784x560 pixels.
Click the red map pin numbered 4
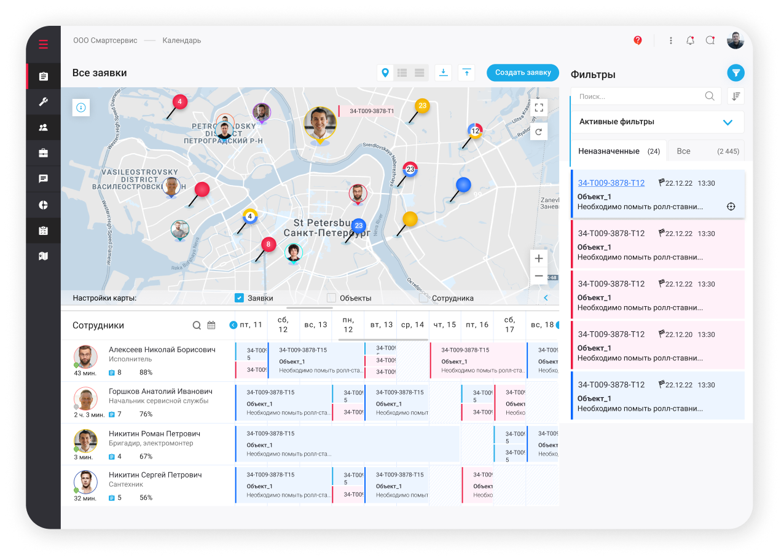179,101
